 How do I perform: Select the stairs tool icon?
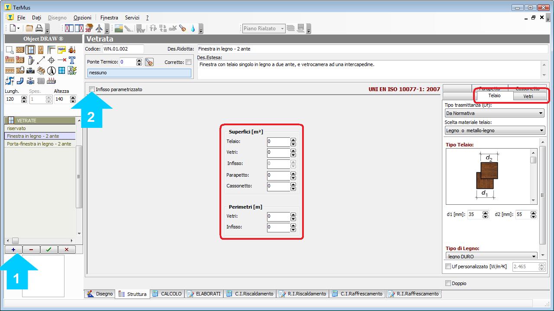[41, 70]
